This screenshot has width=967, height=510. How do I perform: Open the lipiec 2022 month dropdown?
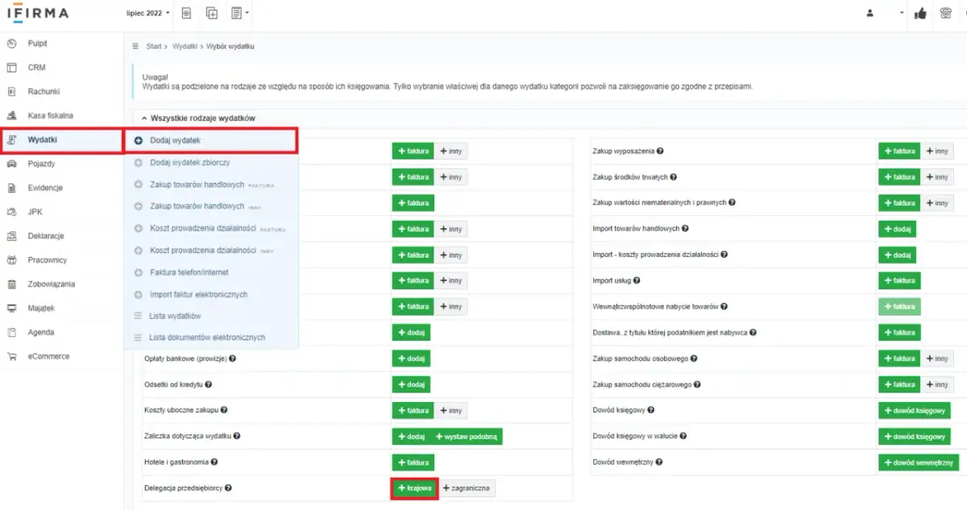pyautogui.click(x=148, y=14)
